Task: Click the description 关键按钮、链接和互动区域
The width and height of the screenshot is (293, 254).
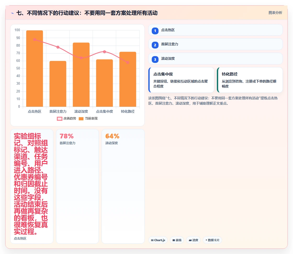Action: click(181, 84)
